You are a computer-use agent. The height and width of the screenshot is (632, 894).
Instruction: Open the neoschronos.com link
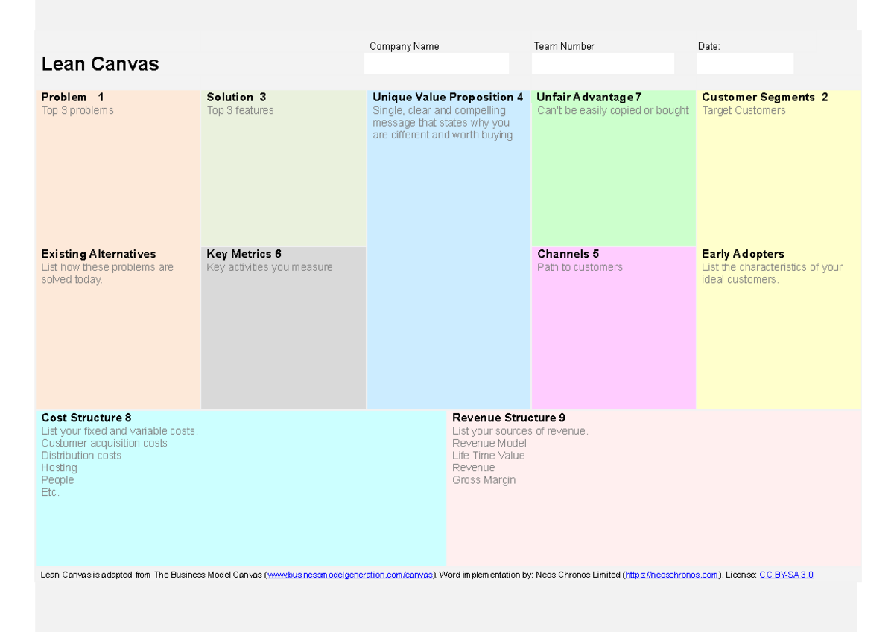(672, 575)
